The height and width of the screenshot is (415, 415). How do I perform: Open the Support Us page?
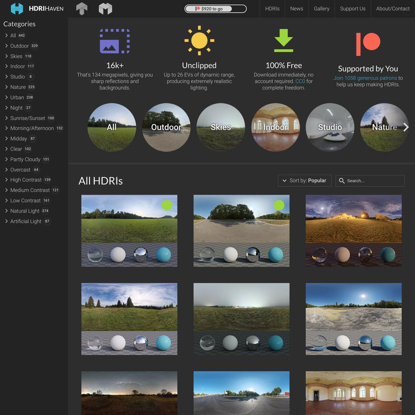(353, 9)
